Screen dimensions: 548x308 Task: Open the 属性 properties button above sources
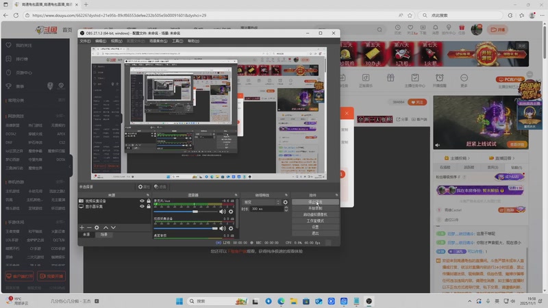pyautogui.click(x=144, y=187)
